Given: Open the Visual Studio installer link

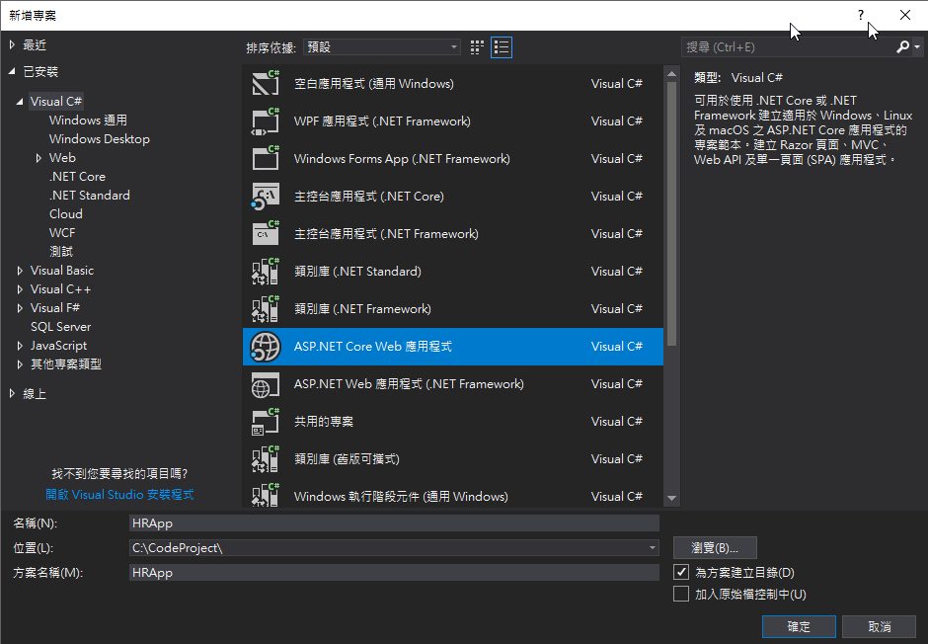Looking at the screenshot, I should tap(119, 494).
